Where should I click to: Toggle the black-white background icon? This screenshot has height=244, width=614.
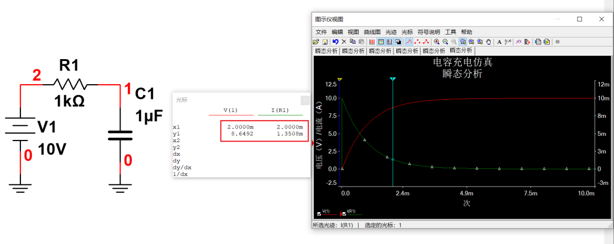[x=399, y=42]
